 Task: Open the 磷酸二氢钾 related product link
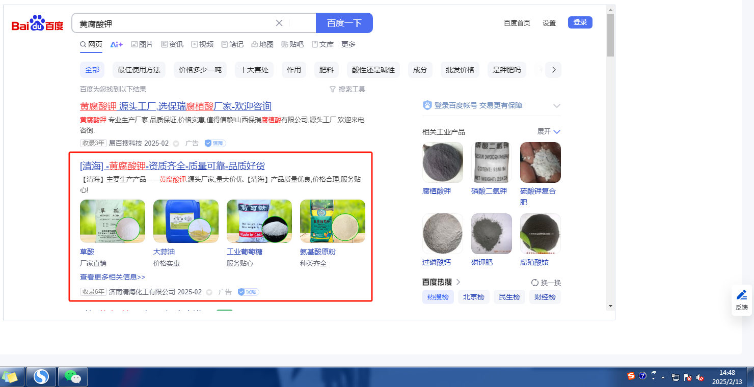[489, 191]
